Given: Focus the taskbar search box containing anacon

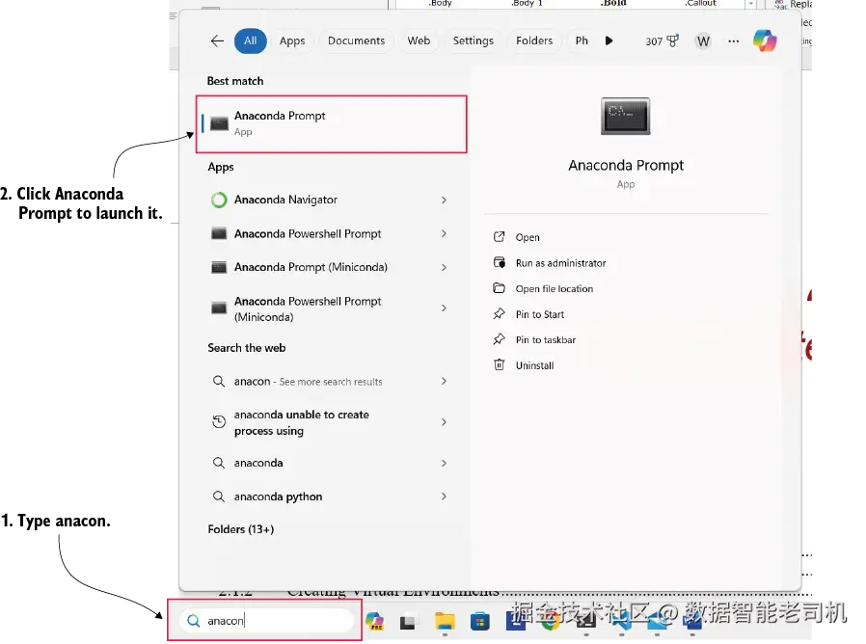Looking at the screenshot, I should pos(266,621).
